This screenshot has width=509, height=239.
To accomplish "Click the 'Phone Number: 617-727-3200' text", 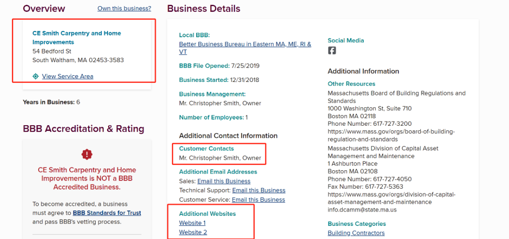I will pos(370,124).
